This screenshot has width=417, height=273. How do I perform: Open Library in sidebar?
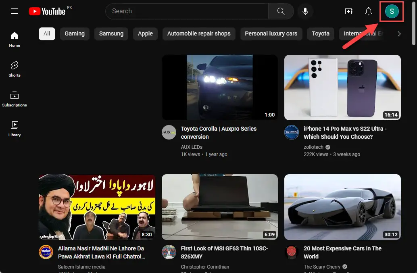(x=15, y=129)
